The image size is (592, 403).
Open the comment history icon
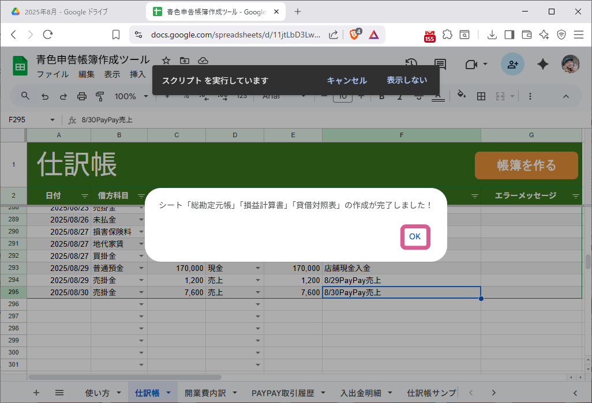point(440,63)
